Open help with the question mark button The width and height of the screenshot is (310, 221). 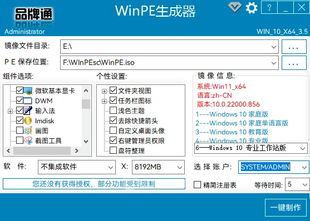click(x=269, y=7)
